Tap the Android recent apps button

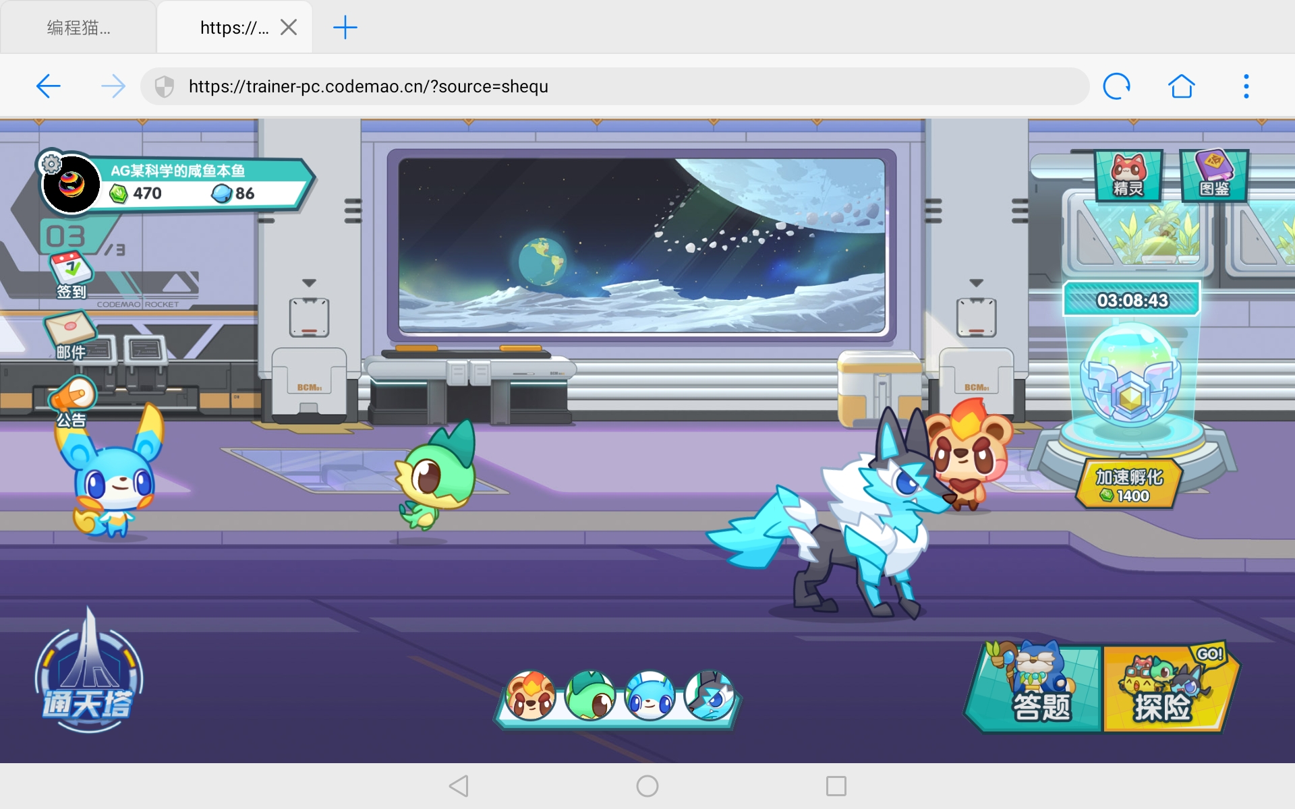(x=836, y=786)
